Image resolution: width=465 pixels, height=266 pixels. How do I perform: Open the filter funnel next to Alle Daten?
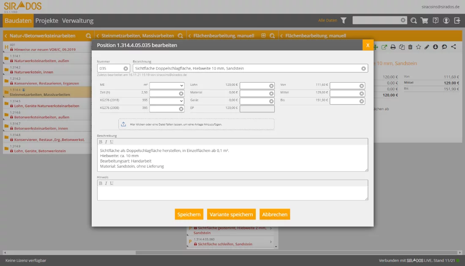click(344, 20)
